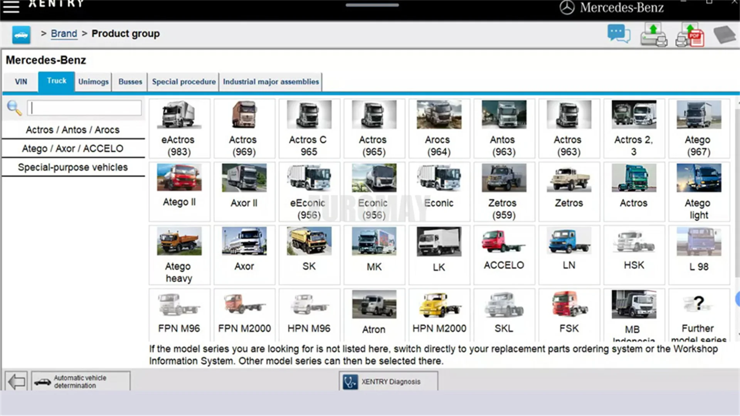Click Automatic vehicle determination button

tap(81, 381)
